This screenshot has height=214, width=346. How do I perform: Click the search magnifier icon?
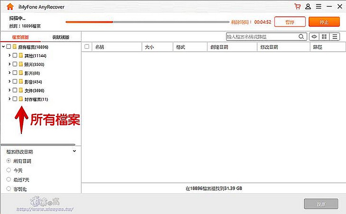coord(301,37)
